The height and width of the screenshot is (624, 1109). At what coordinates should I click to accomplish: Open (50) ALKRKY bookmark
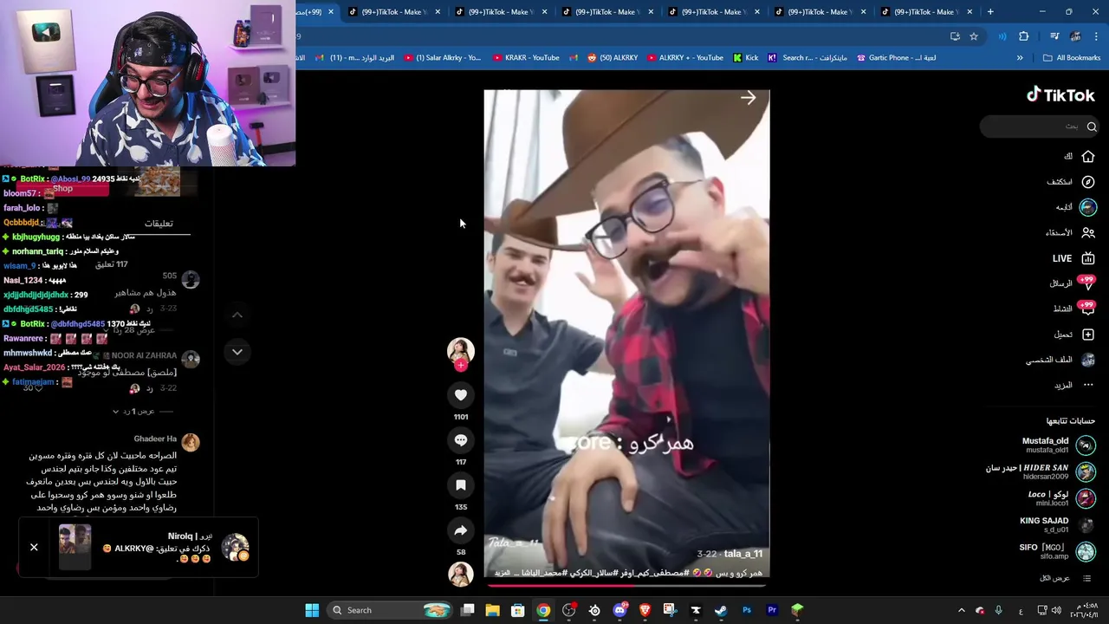(x=613, y=58)
